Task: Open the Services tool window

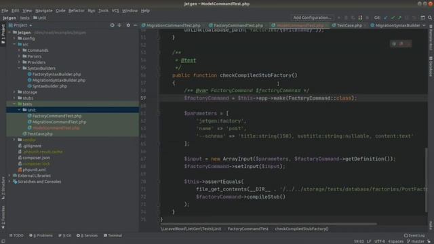Action: point(87,236)
